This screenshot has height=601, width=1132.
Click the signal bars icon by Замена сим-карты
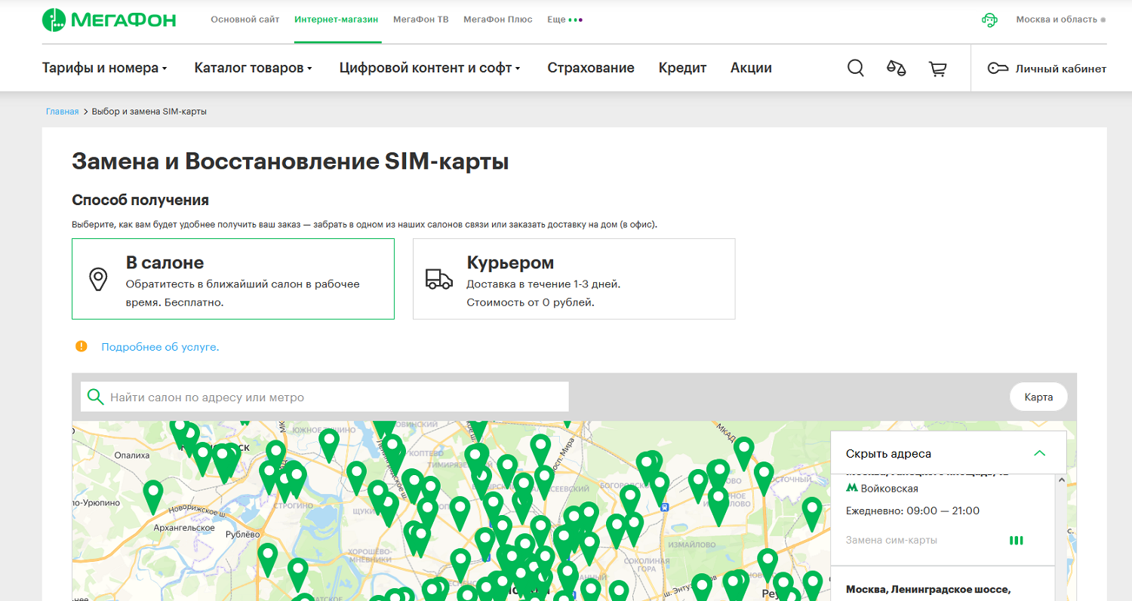click(x=1017, y=540)
